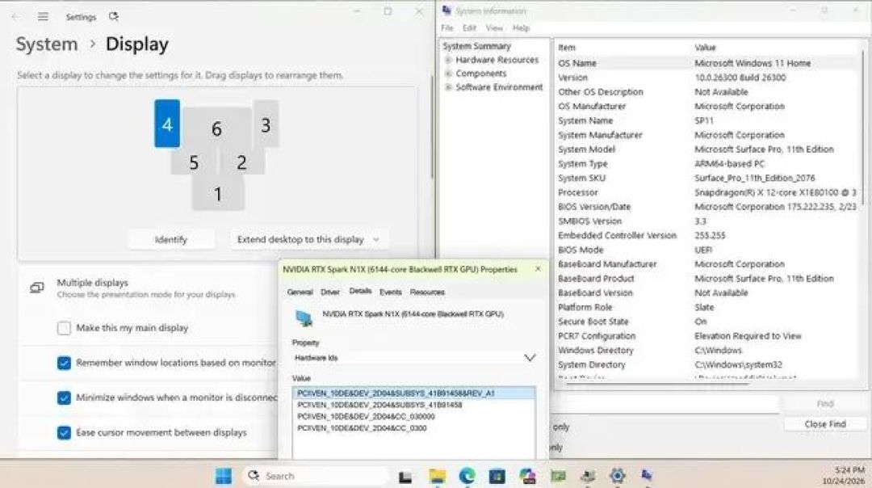This screenshot has height=488, width=872.
Task: Open the Help menu in System Information
Action: 521,27
